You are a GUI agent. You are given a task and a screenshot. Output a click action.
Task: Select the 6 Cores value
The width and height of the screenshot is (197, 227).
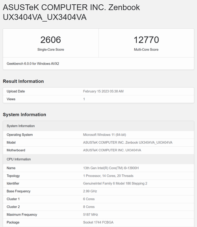pyautogui.click(x=89, y=199)
